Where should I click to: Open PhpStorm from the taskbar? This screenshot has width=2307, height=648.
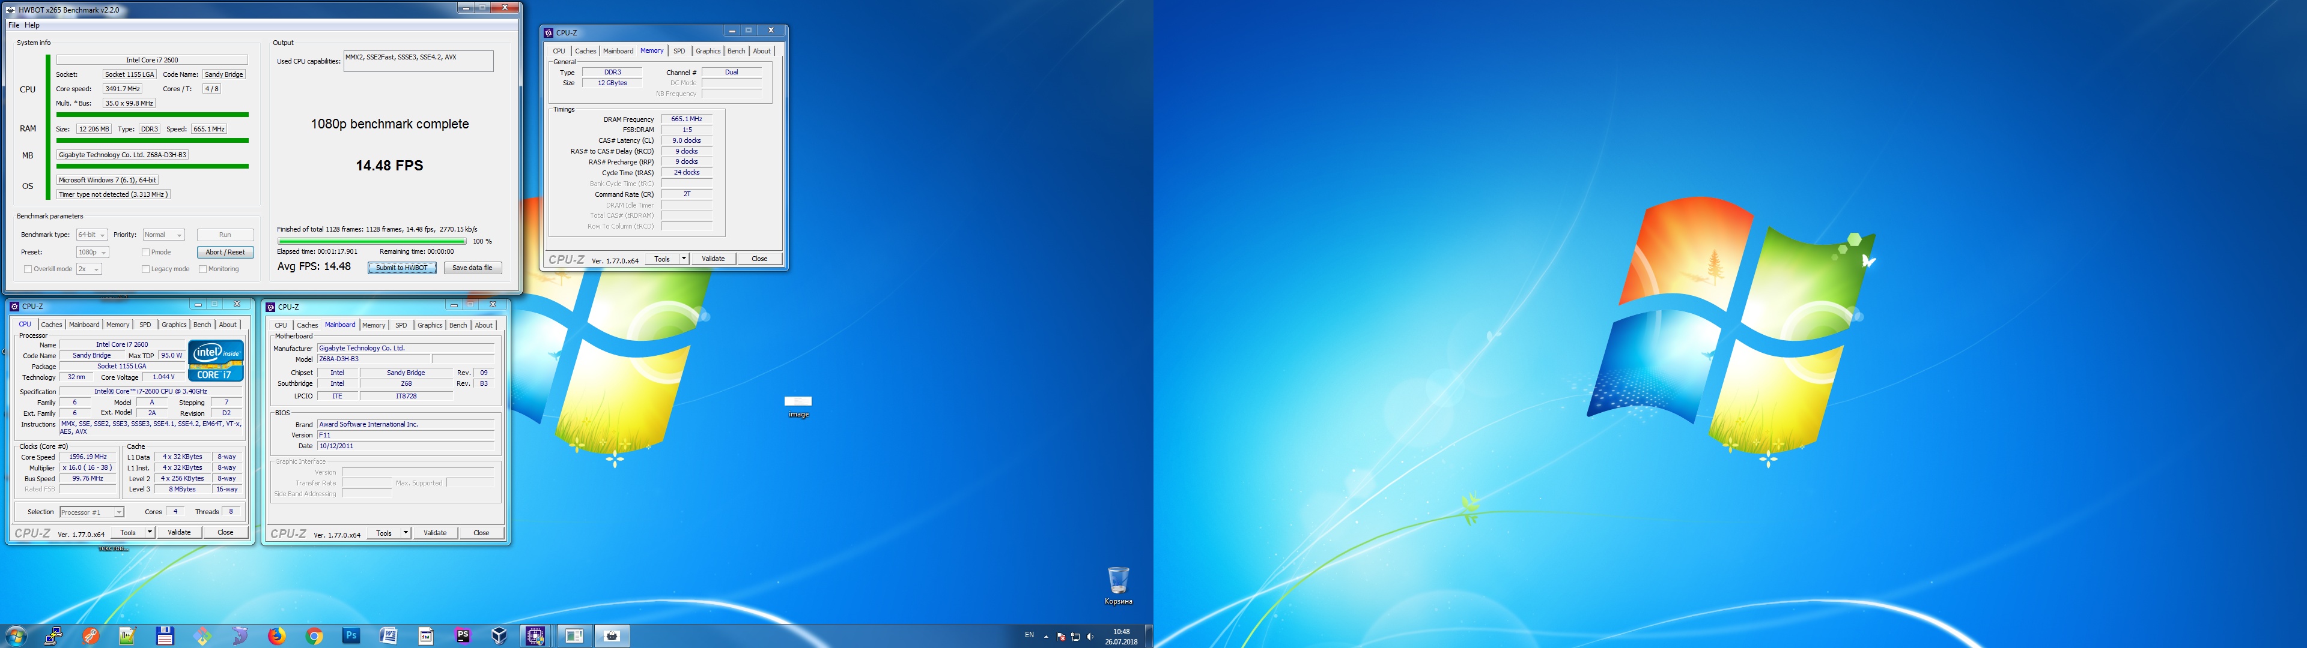(x=463, y=635)
